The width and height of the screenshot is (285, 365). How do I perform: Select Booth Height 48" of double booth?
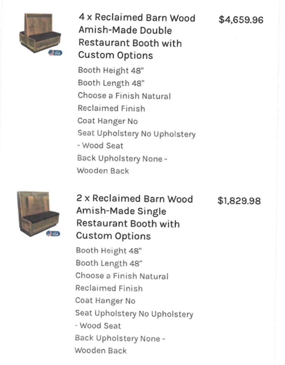[x=111, y=71]
